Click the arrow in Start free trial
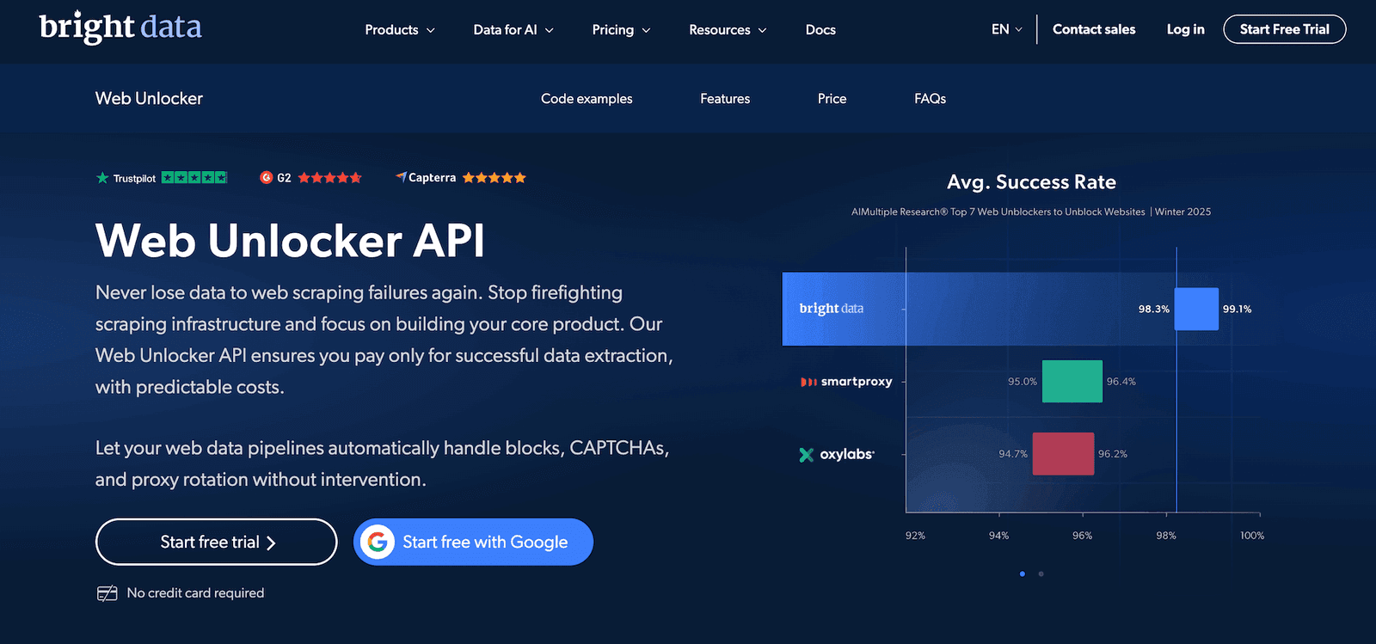 point(271,543)
